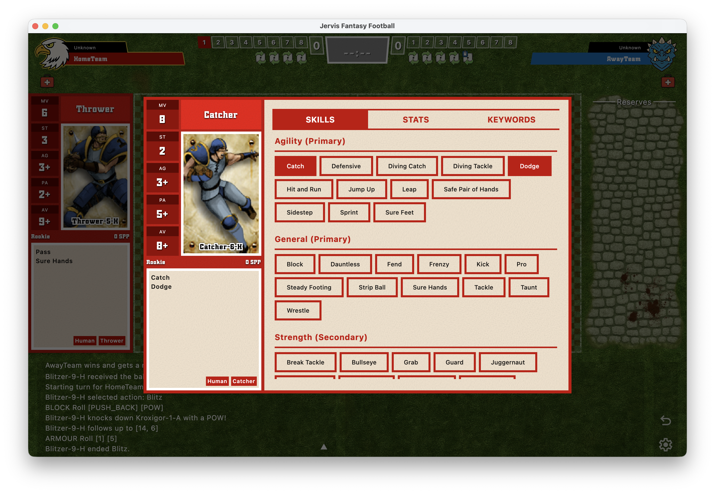Click AwayTeam's red medkit icon
This screenshot has height=494, width=715.
point(668,82)
